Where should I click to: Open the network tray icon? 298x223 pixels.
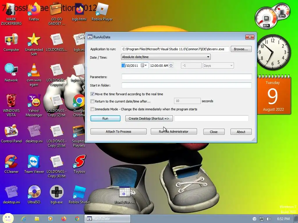(x=262, y=219)
